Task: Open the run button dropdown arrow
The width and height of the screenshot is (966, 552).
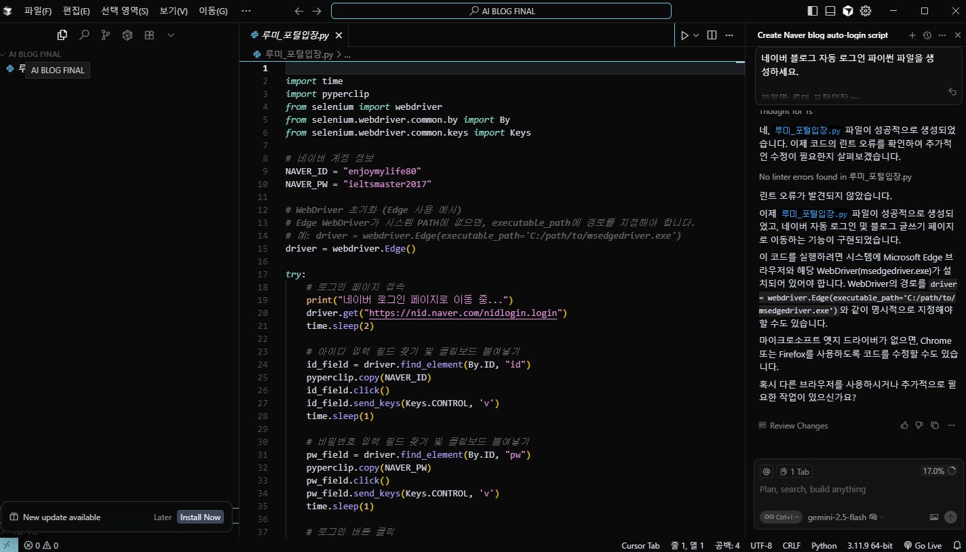Action: point(696,35)
